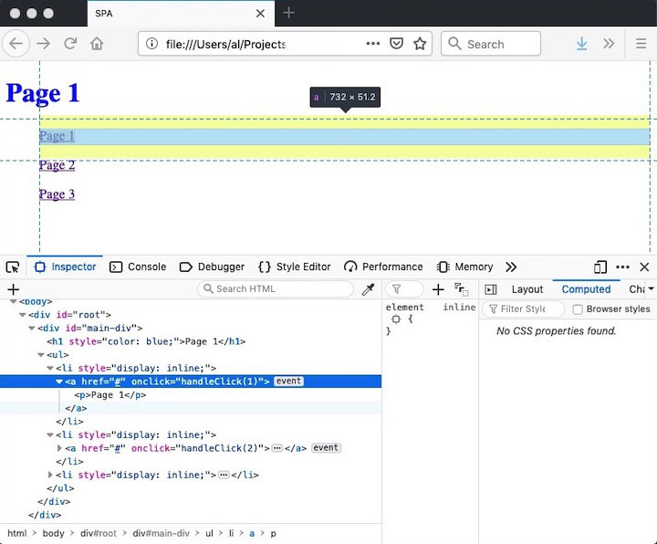Open devtools customize three-dot menu
This screenshot has width=657, height=544.
[622, 267]
